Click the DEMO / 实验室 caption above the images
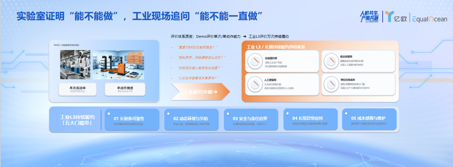 [x=66, y=45]
